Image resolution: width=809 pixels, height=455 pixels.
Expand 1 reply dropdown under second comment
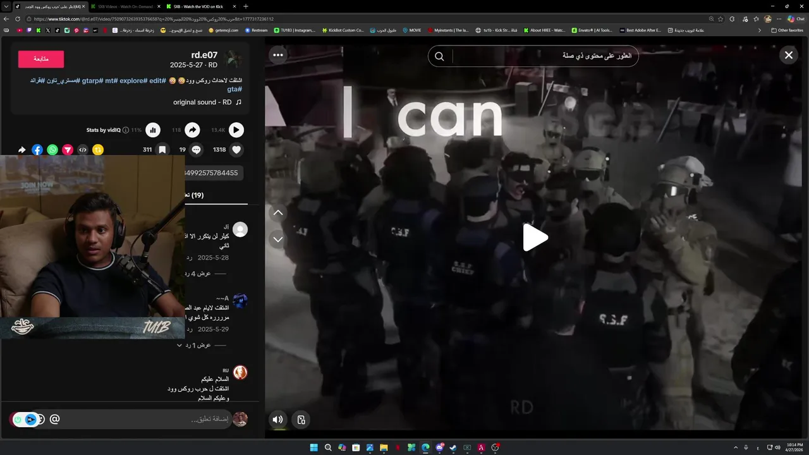click(x=202, y=345)
